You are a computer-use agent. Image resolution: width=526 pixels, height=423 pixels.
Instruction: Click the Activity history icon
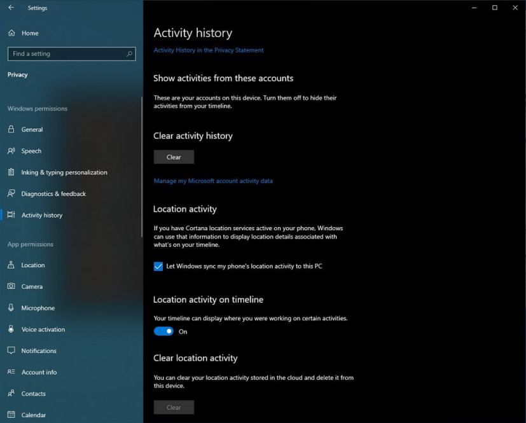11,215
